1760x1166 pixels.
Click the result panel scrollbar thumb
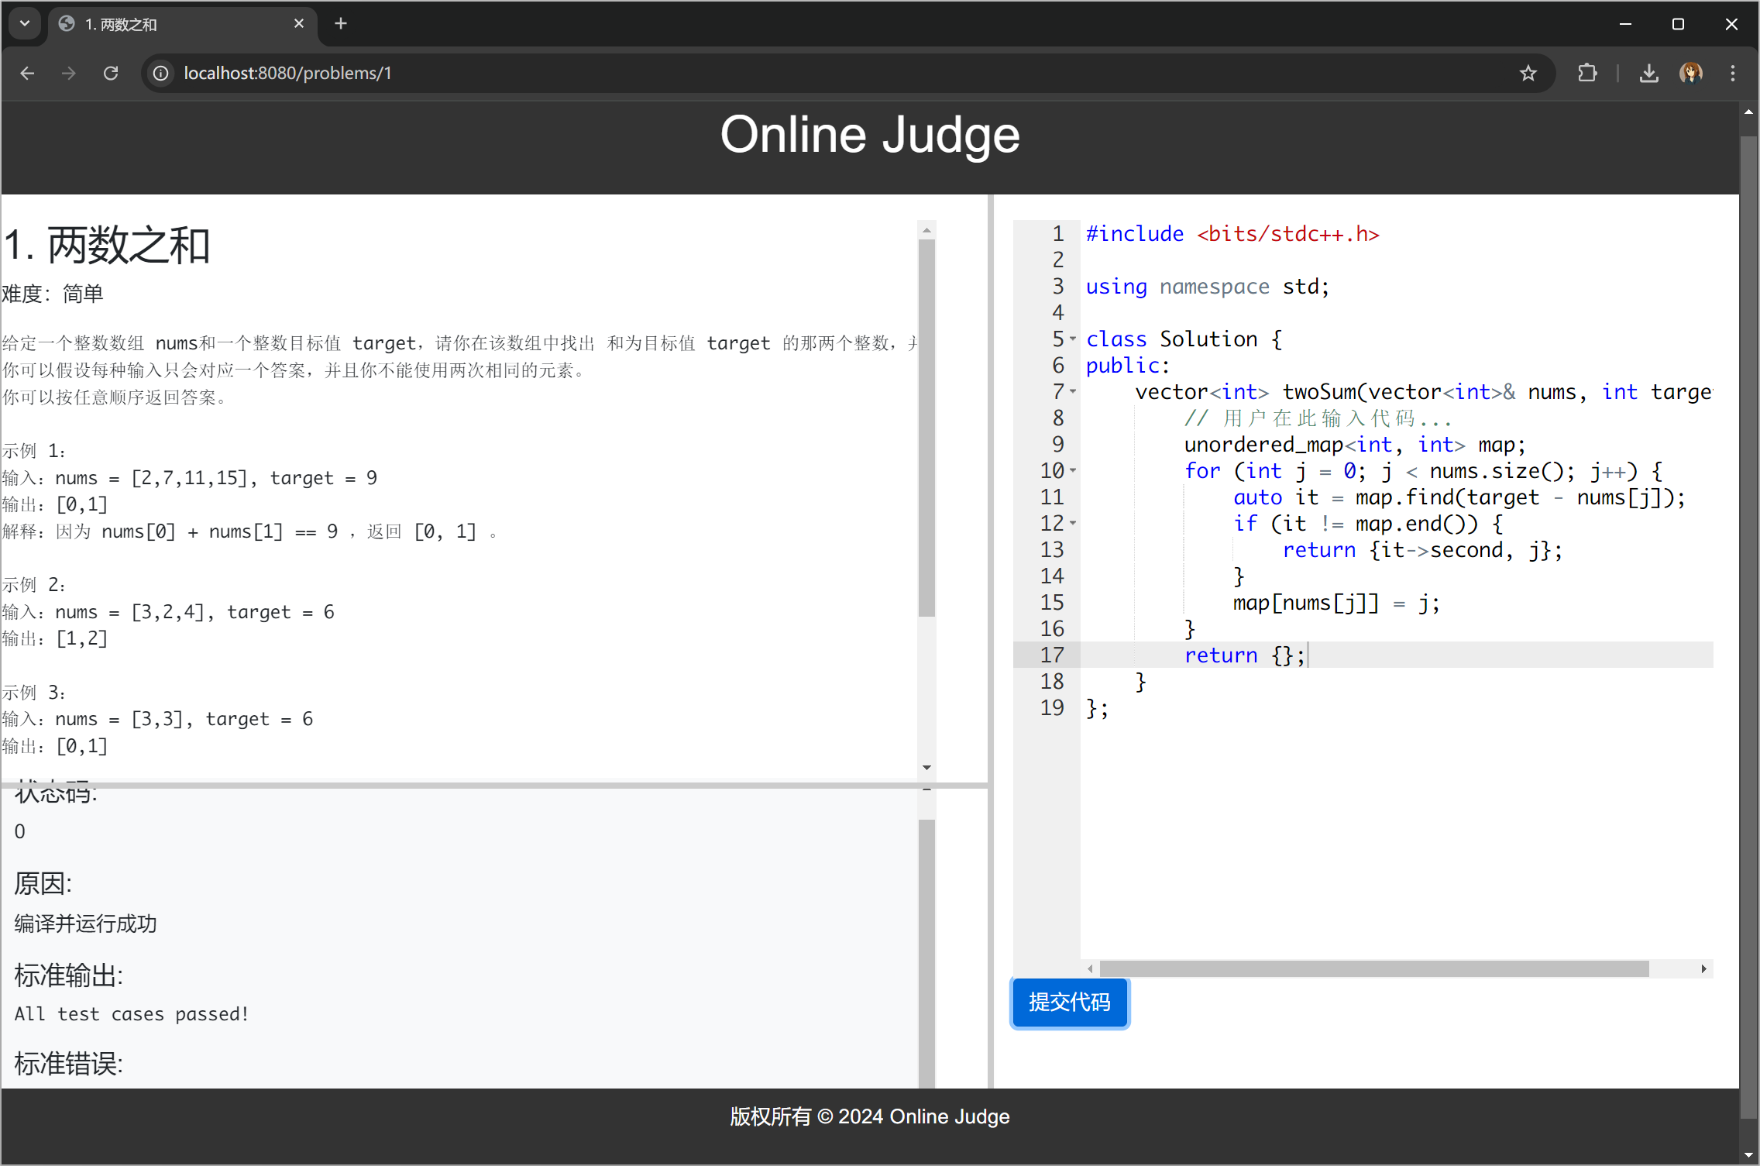pos(926,954)
